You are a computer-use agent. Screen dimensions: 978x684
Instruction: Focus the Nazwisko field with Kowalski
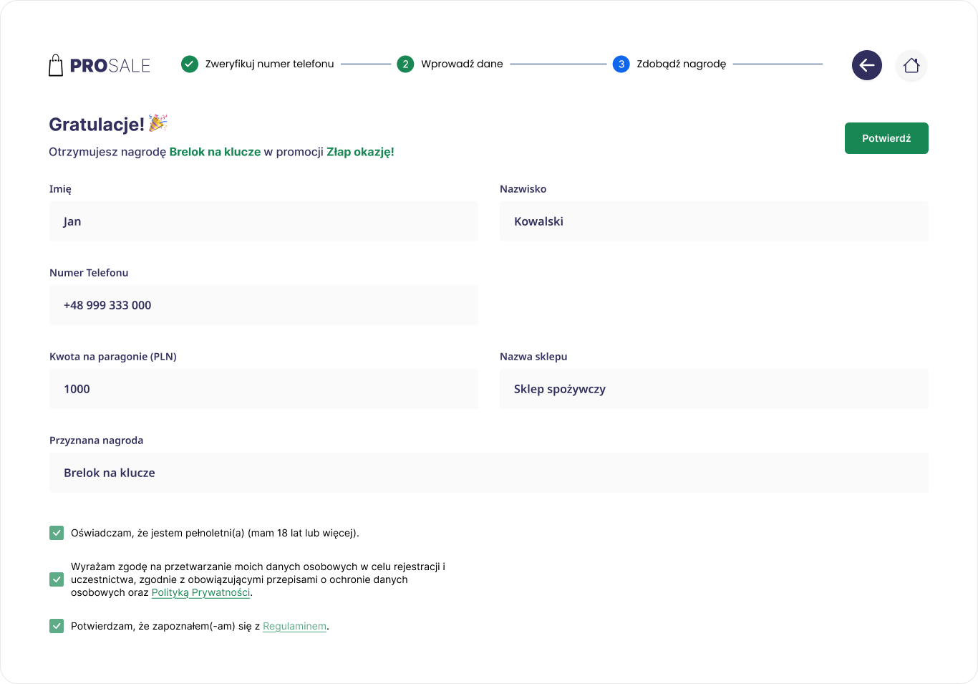point(713,221)
